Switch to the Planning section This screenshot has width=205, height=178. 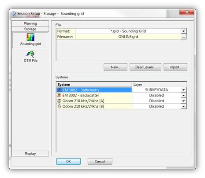click(30, 23)
